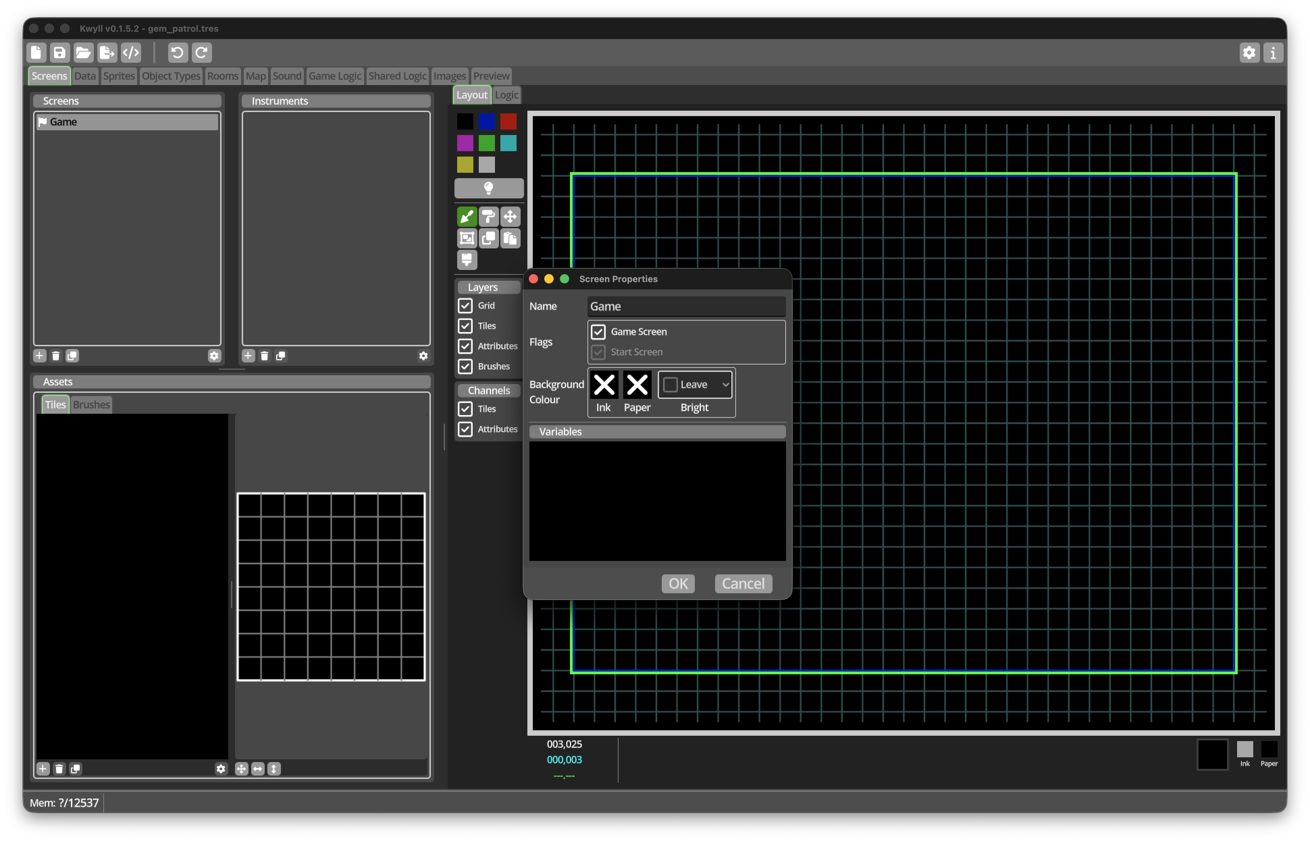Open the info button at top right

[x=1273, y=53]
